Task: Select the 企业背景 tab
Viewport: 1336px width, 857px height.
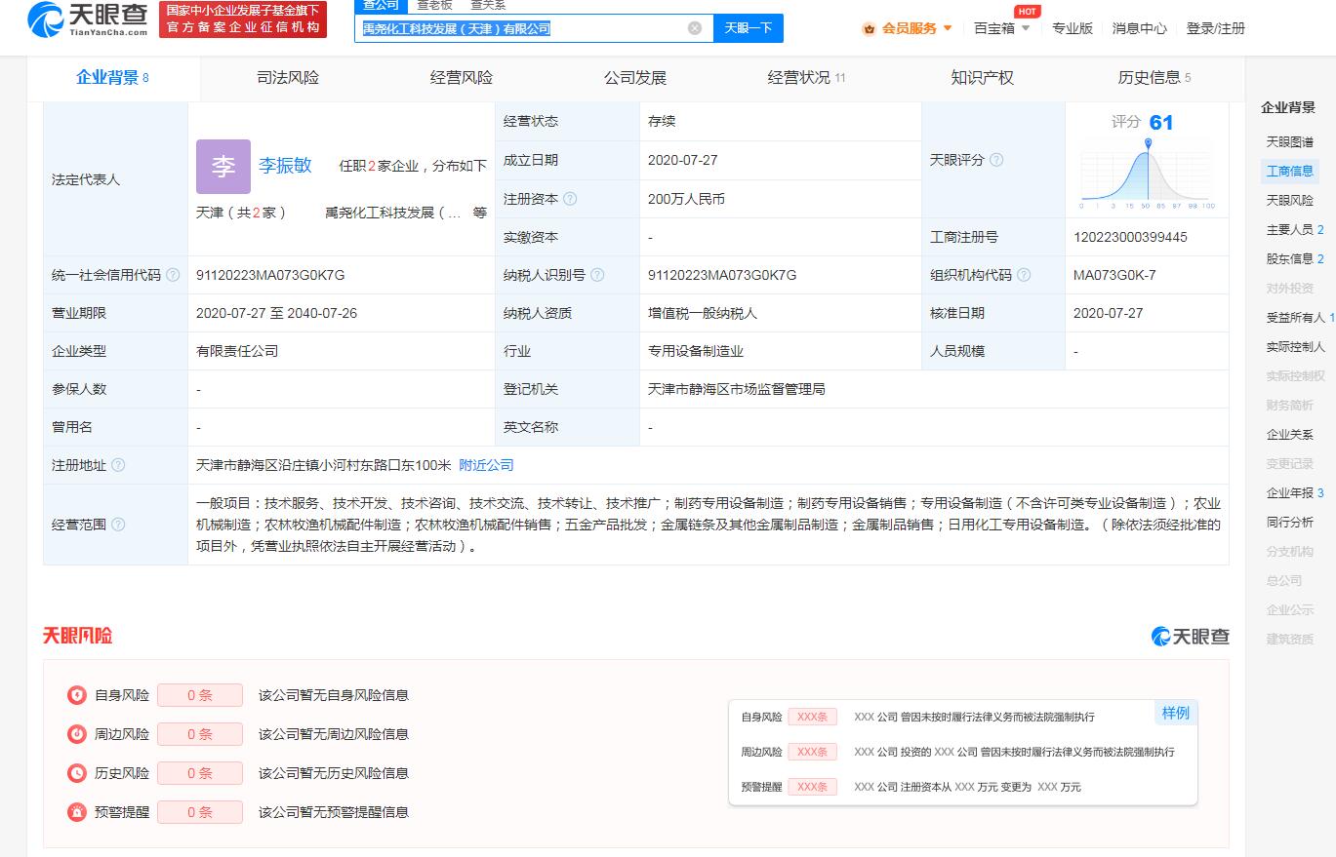Action: 113,78
